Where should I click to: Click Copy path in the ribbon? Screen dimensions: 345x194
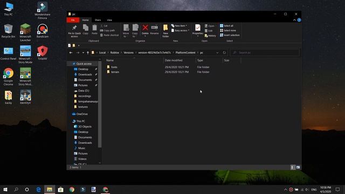click(107, 30)
